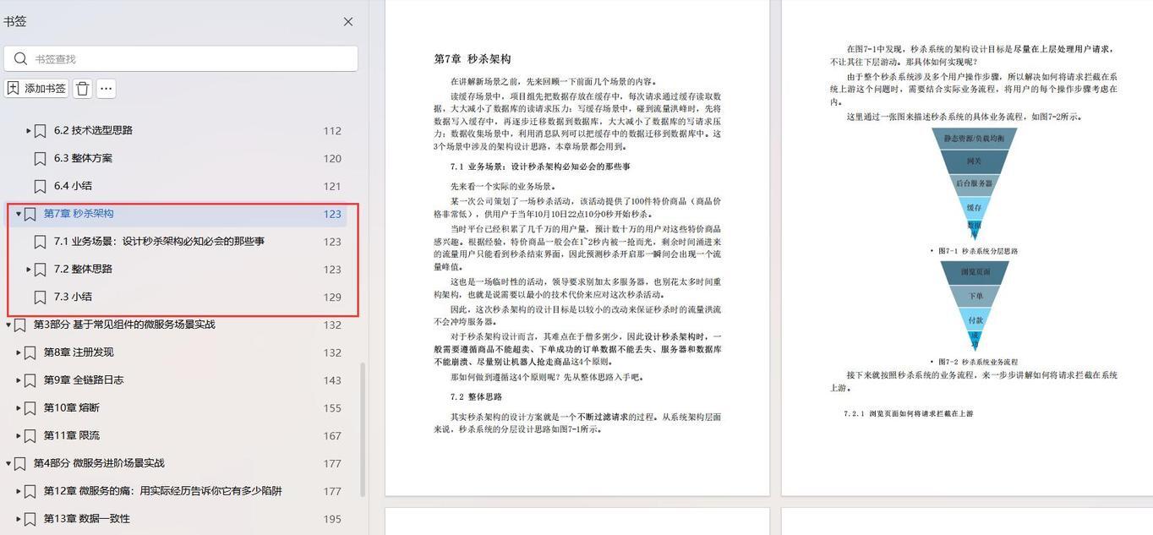Viewport: 1153px width, 535px height.
Task: Select 第7章 秒杀架构 bookmark
Action: coord(79,214)
